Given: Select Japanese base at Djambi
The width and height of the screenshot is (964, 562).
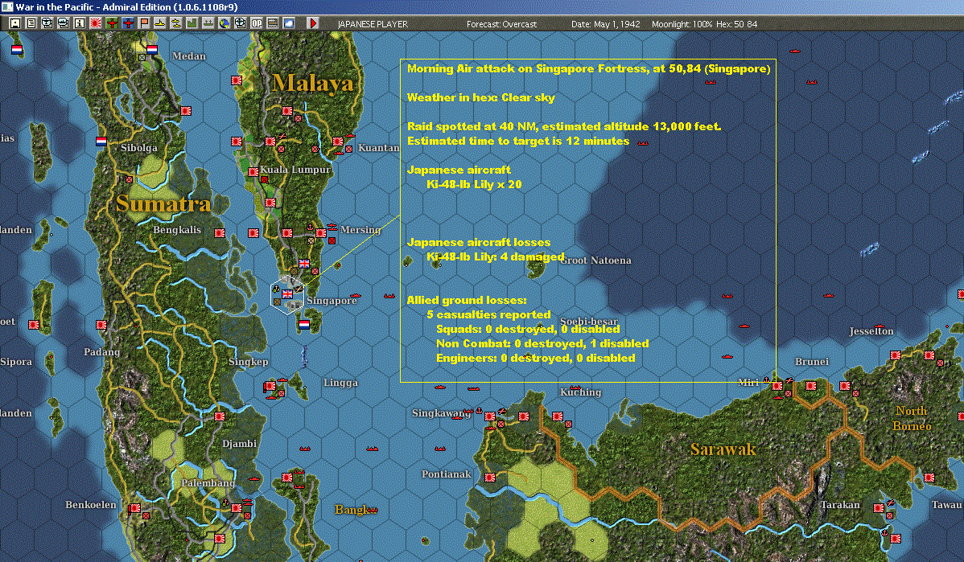Looking at the screenshot, I should click(220, 416).
